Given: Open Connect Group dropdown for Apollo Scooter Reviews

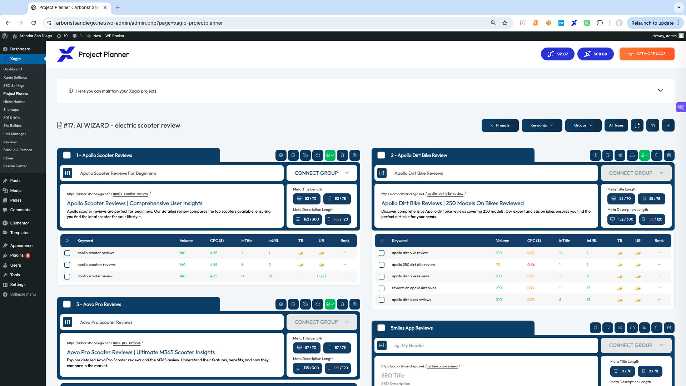Looking at the screenshot, I should [322, 173].
